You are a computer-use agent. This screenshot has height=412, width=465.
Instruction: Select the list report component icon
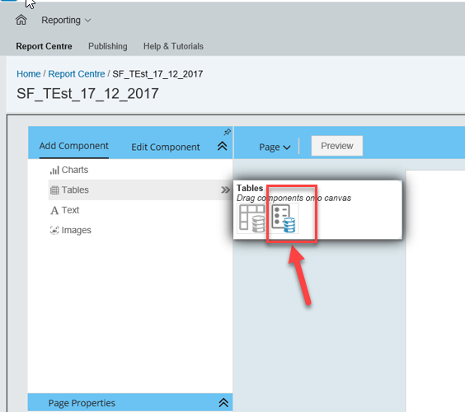tap(284, 218)
